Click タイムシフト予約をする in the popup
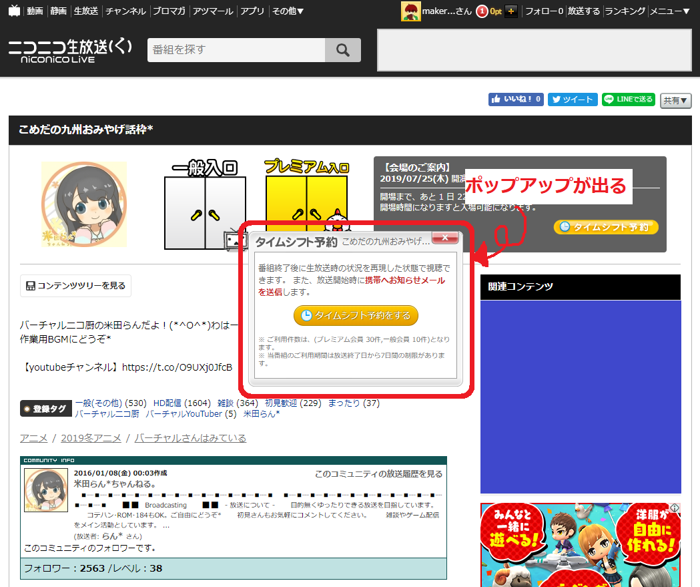The image size is (700, 587). 356,315
